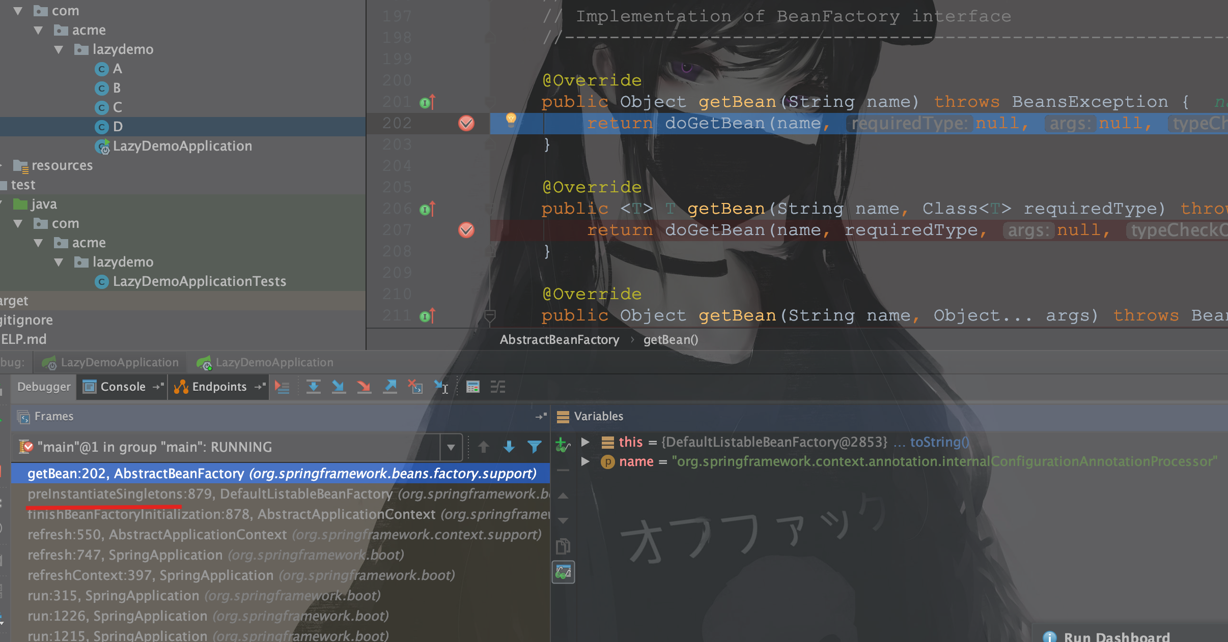Toggle the breakpoint on line 202
1228x642 pixels.
(466, 123)
